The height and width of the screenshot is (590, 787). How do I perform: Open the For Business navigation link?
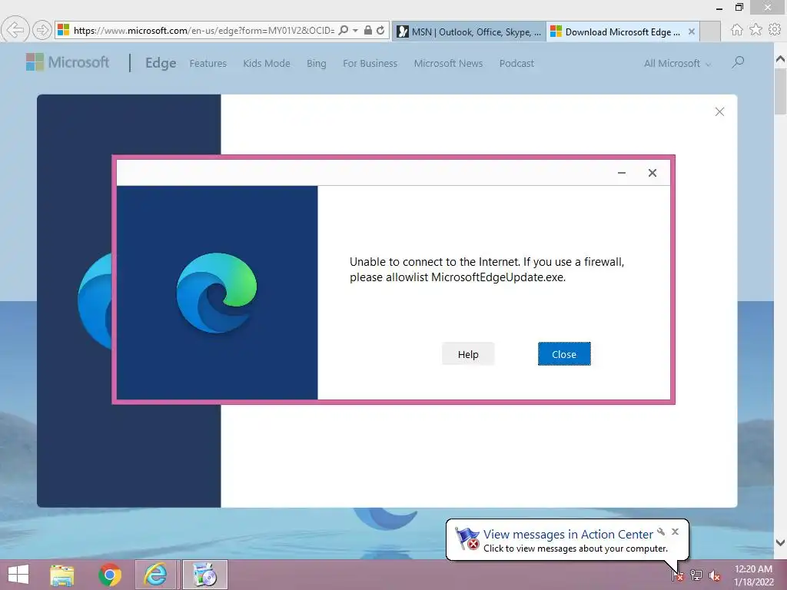[x=370, y=64]
